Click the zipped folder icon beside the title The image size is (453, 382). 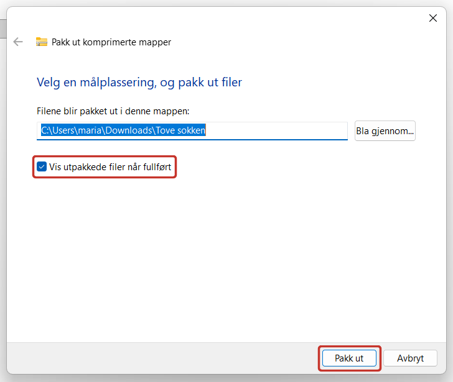pos(42,42)
